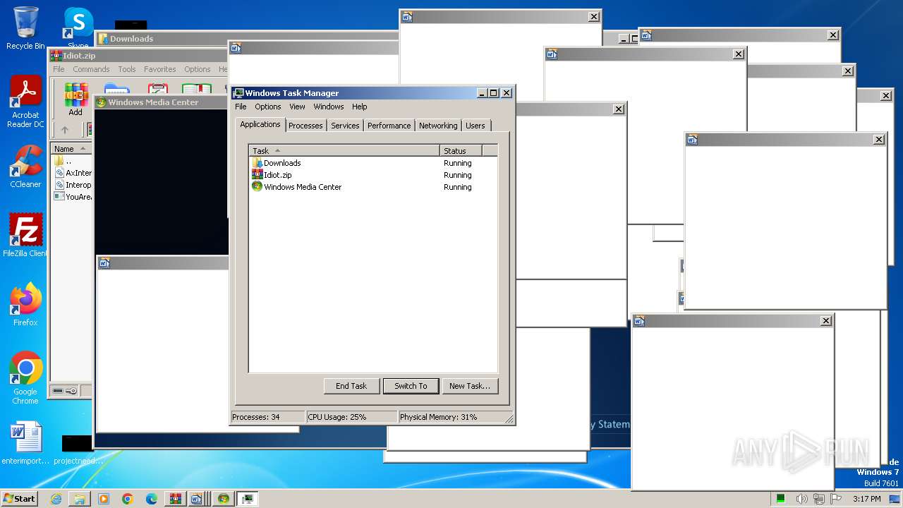903x508 pixels.
Task: Select the Windows Media Center task row
Action: [373, 187]
